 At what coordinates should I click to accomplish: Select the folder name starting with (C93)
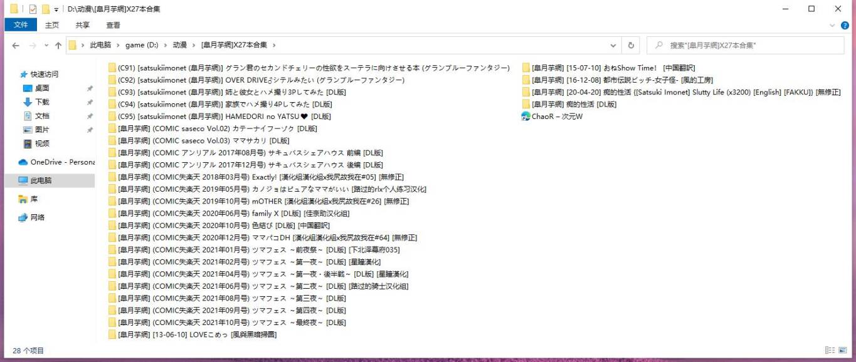231,92
